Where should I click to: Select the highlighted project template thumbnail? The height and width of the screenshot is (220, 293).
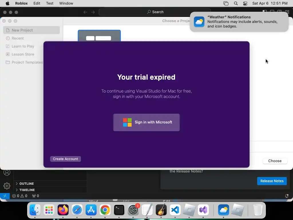pyautogui.click(x=99, y=36)
